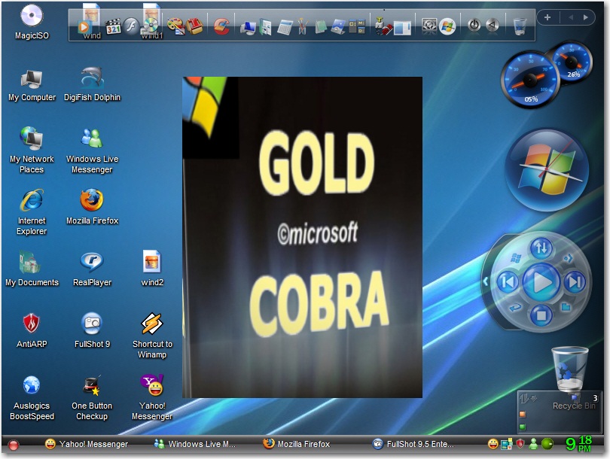Click the green taskbar clock
Image resolution: width=610 pixels, height=459 pixels.
[x=578, y=444]
